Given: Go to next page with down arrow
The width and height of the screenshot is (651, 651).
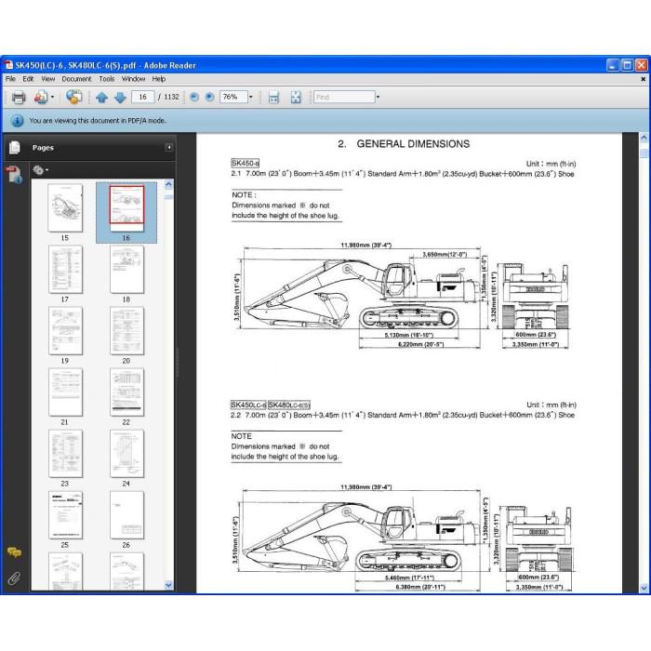Looking at the screenshot, I should point(120,98).
